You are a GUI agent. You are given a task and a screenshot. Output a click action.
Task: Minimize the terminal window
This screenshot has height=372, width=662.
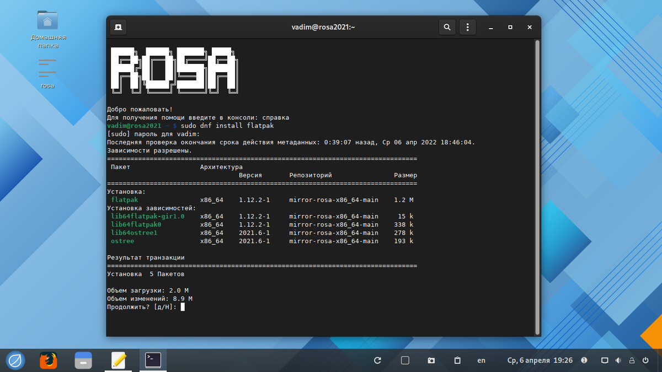click(x=491, y=27)
